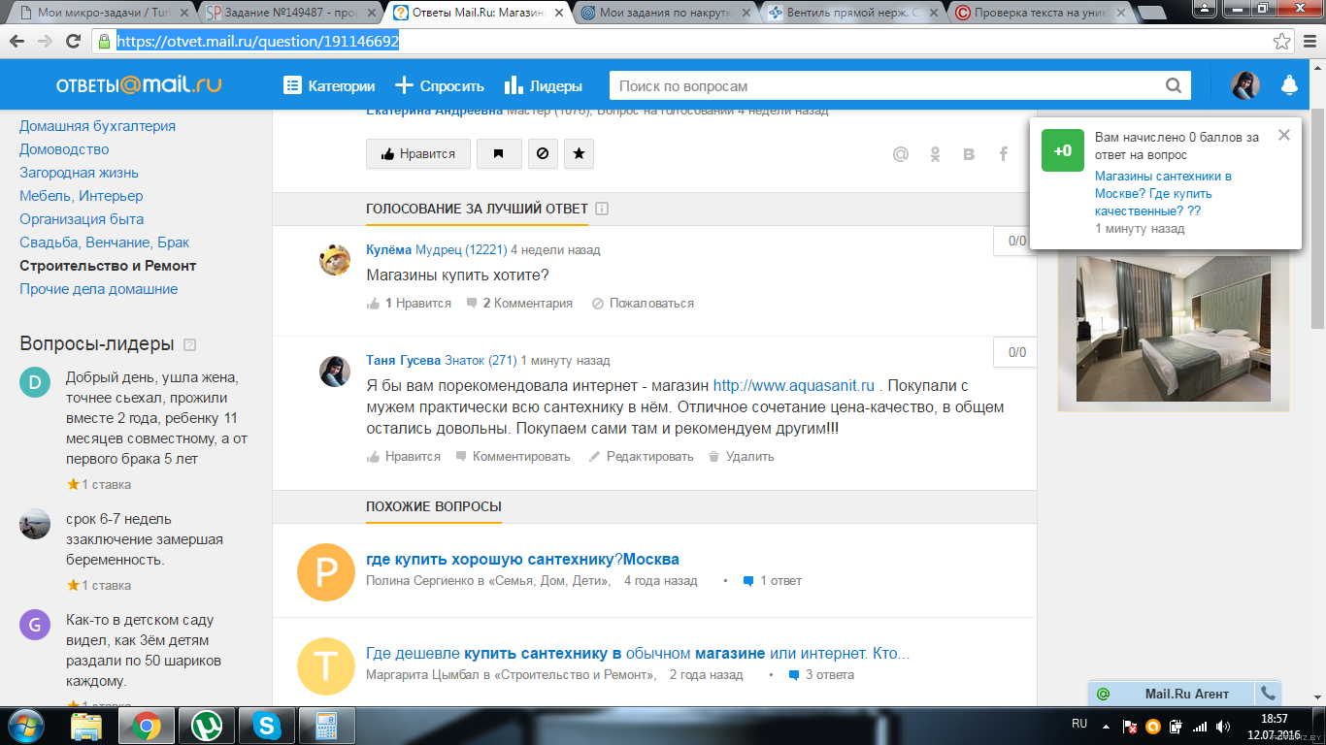
Task: Open Skype from the taskbar
Action: (265, 725)
